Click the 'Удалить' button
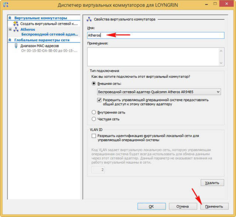The image size is (236, 217). (x=212, y=183)
